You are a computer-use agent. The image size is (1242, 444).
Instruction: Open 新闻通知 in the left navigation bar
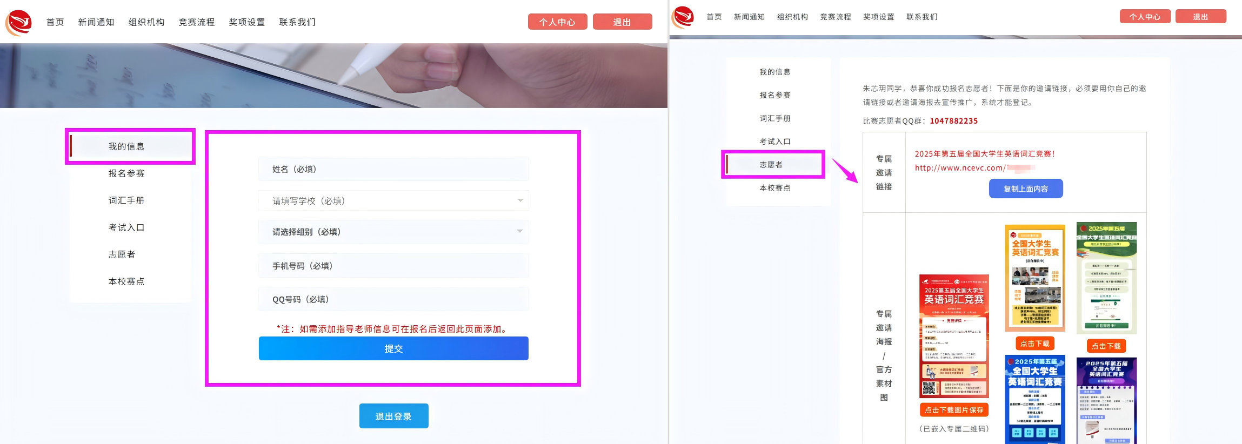click(96, 22)
